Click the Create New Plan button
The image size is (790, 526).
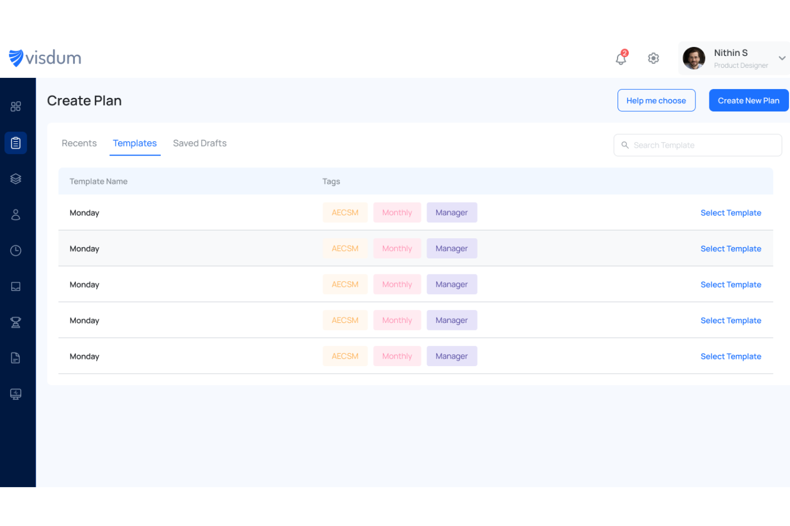pyautogui.click(x=748, y=100)
